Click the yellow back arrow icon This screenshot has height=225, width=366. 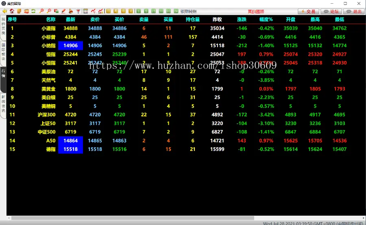4,11
